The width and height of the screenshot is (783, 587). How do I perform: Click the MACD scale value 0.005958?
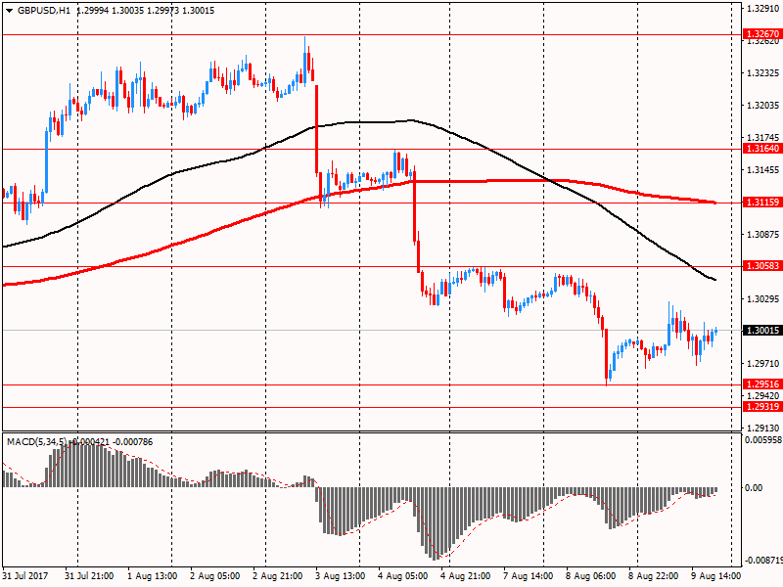pos(763,439)
